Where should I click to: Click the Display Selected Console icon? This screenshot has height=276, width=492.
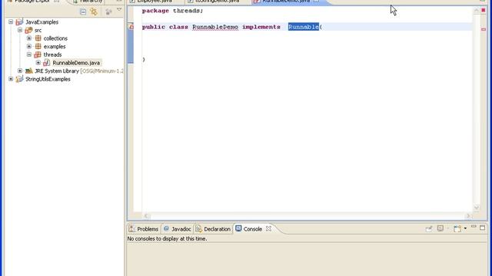(x=440, y=228)
